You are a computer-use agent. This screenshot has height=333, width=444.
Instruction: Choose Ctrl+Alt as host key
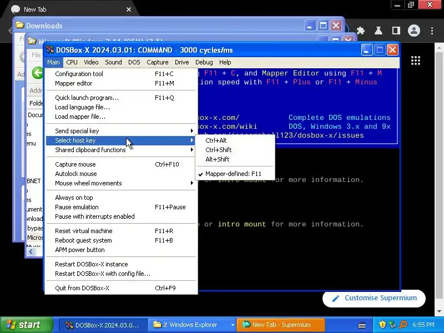[235, 140]
